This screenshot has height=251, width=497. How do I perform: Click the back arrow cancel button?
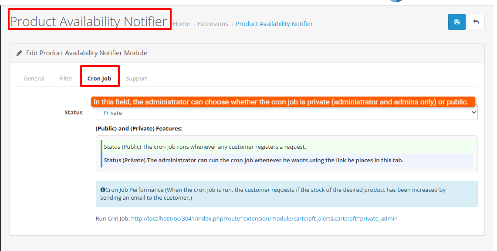point(476,22)
